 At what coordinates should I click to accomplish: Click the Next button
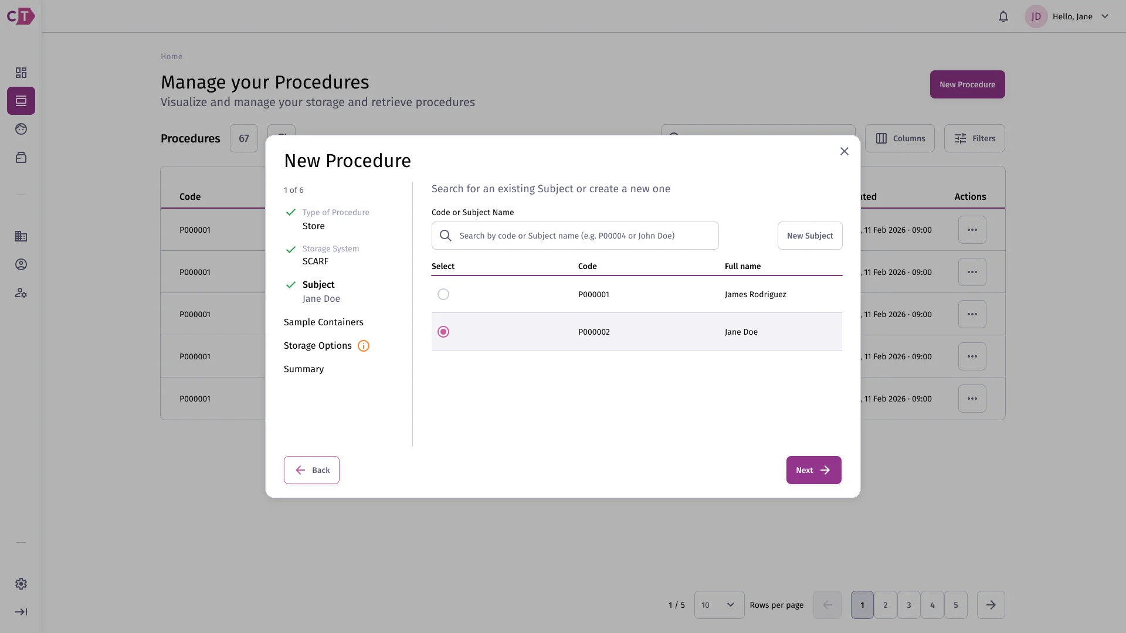[814, 470]
